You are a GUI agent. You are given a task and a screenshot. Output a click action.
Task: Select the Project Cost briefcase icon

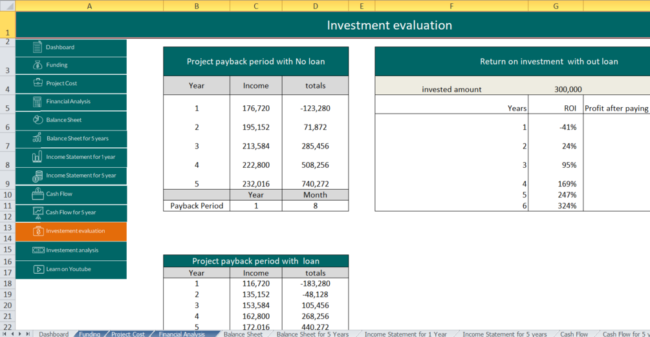pyautogui.click(x=38, y=83)
